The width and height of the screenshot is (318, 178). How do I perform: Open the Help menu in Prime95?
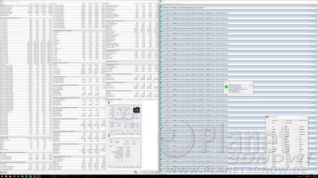point(181,3)
